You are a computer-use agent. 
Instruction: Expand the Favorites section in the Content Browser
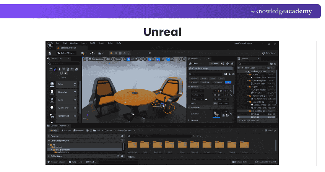(49, 136)
